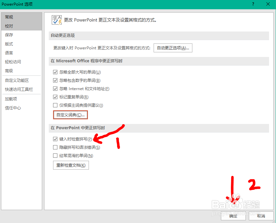This screenshot has width=276, height=223.
Task: Enable 仅根据主词典提供建议 checkbox
Action: 55,105
